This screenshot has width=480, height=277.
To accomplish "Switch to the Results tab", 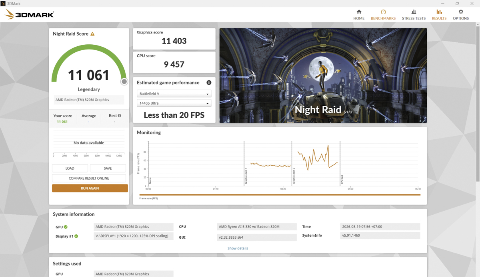I will tap(439, 15).
